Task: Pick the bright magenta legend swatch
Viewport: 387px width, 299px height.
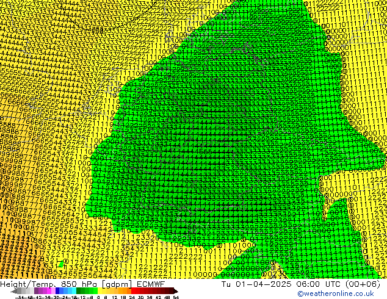Action: (49, 291)
